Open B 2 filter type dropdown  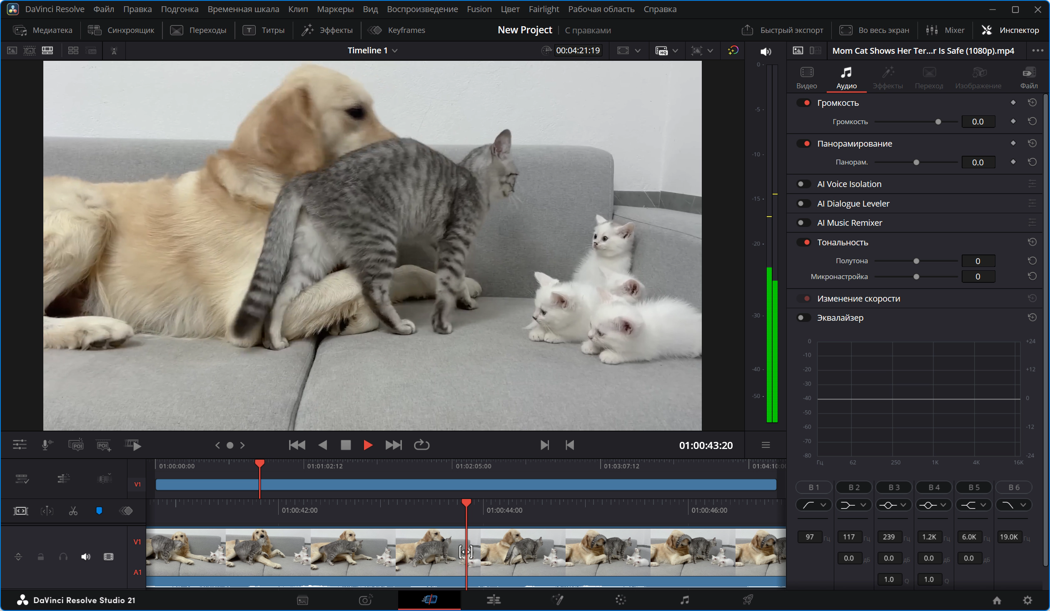pos(853,505)
